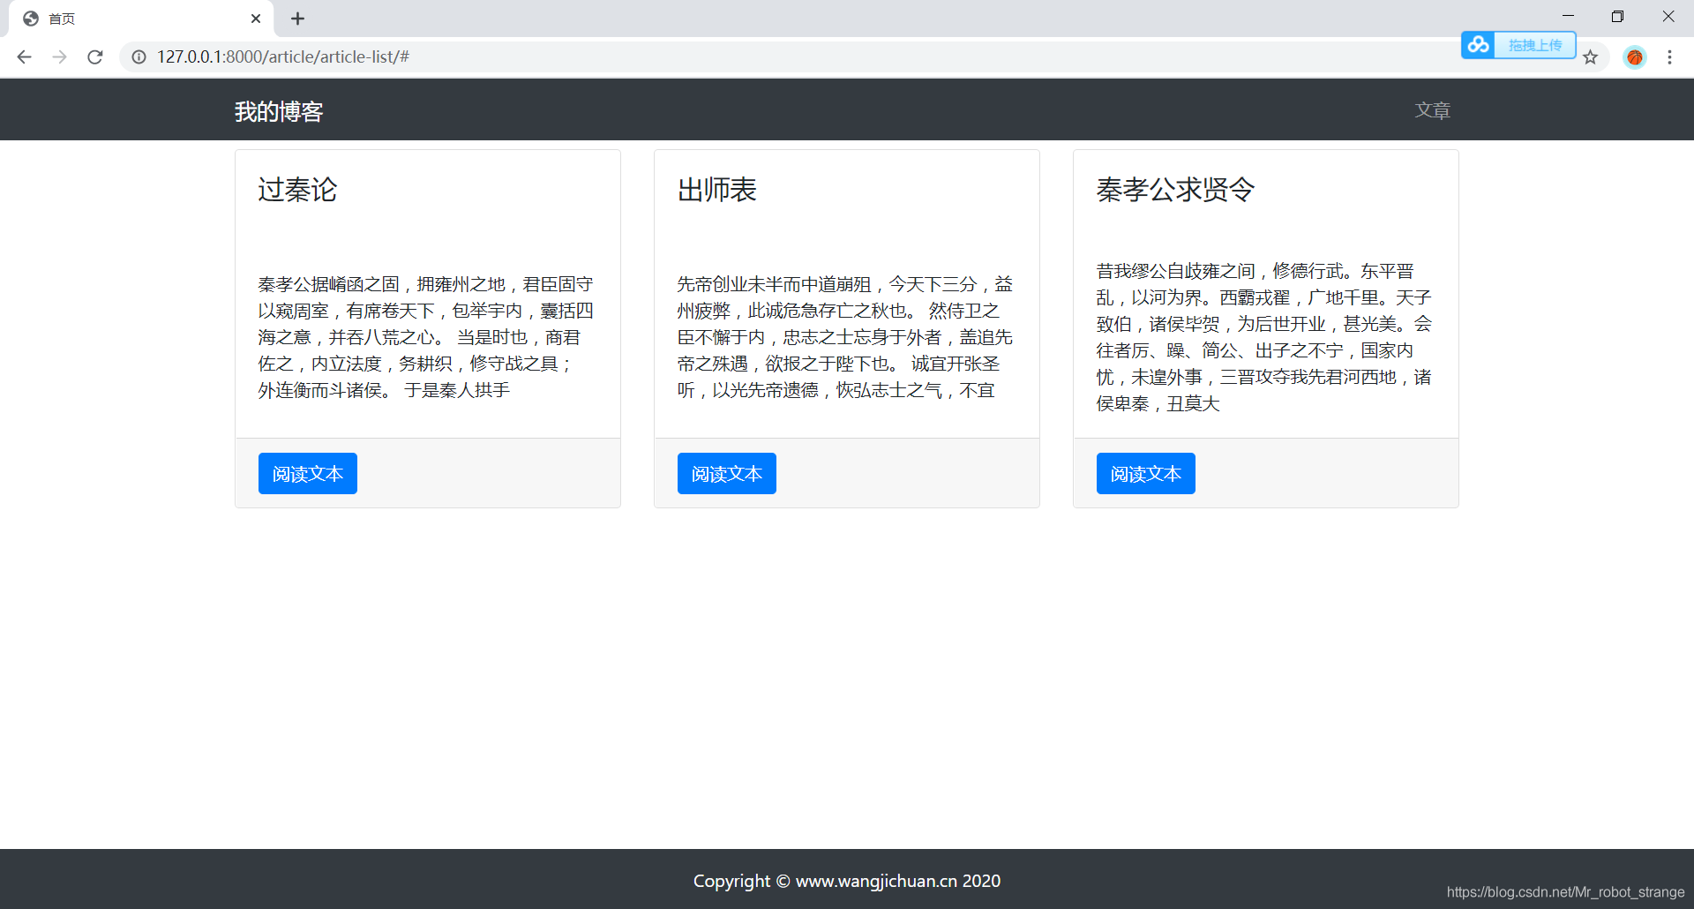Close the 首页 tab
Screen dimensions: 1694x909
point(256,19)
